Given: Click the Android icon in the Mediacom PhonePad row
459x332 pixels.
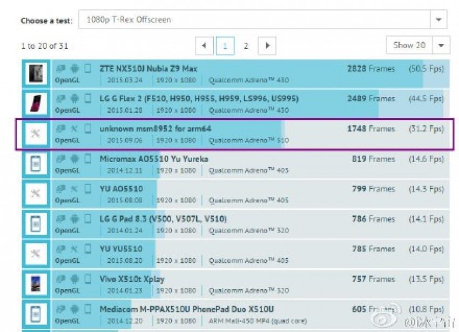Looking at the screenshot, I should tap(75, 309).
